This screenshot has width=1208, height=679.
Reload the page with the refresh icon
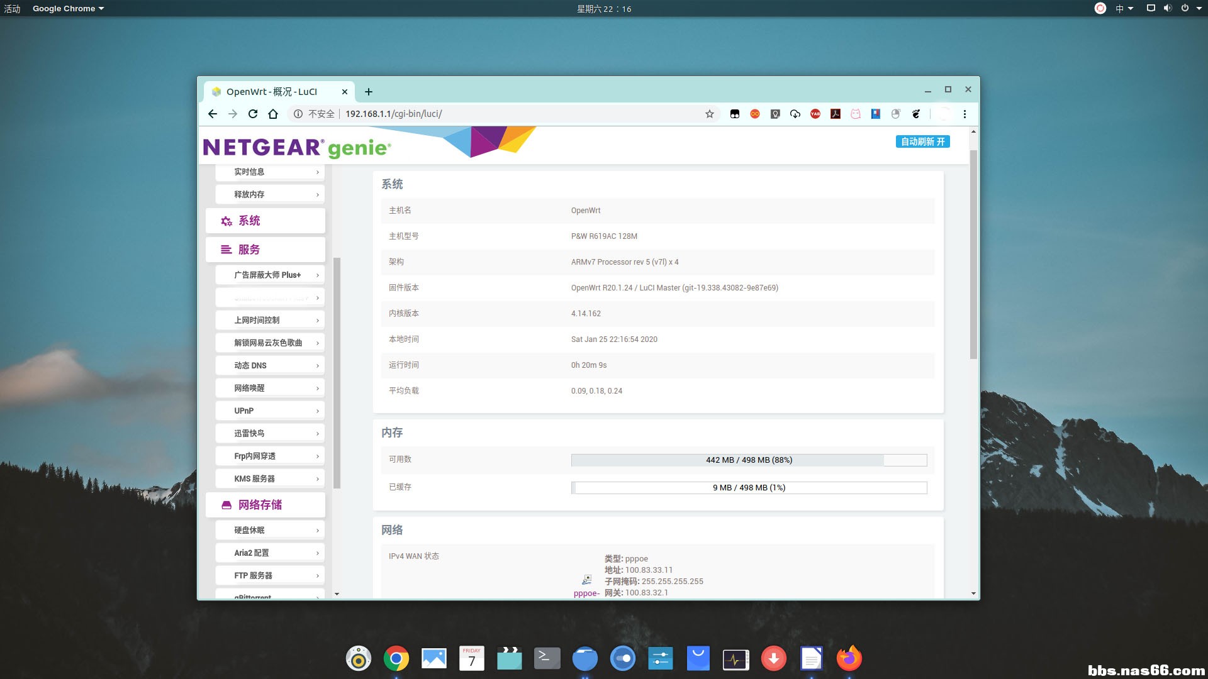pyautogui.click(x=253, y=114)
